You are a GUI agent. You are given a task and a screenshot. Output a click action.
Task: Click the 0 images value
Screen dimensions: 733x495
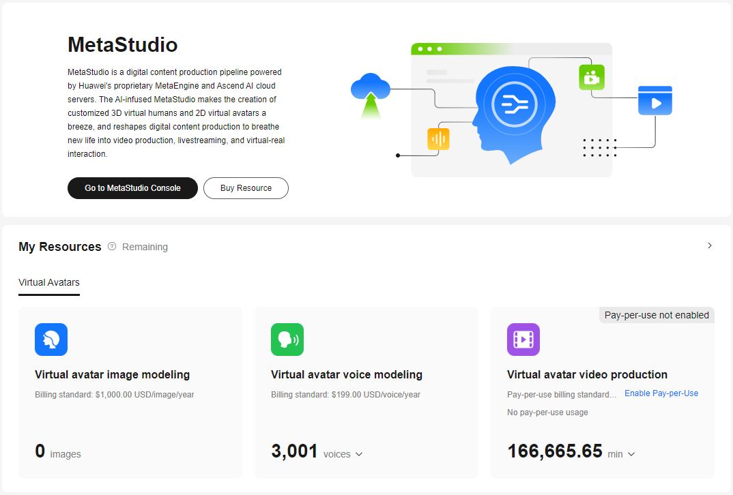(58, 451)
